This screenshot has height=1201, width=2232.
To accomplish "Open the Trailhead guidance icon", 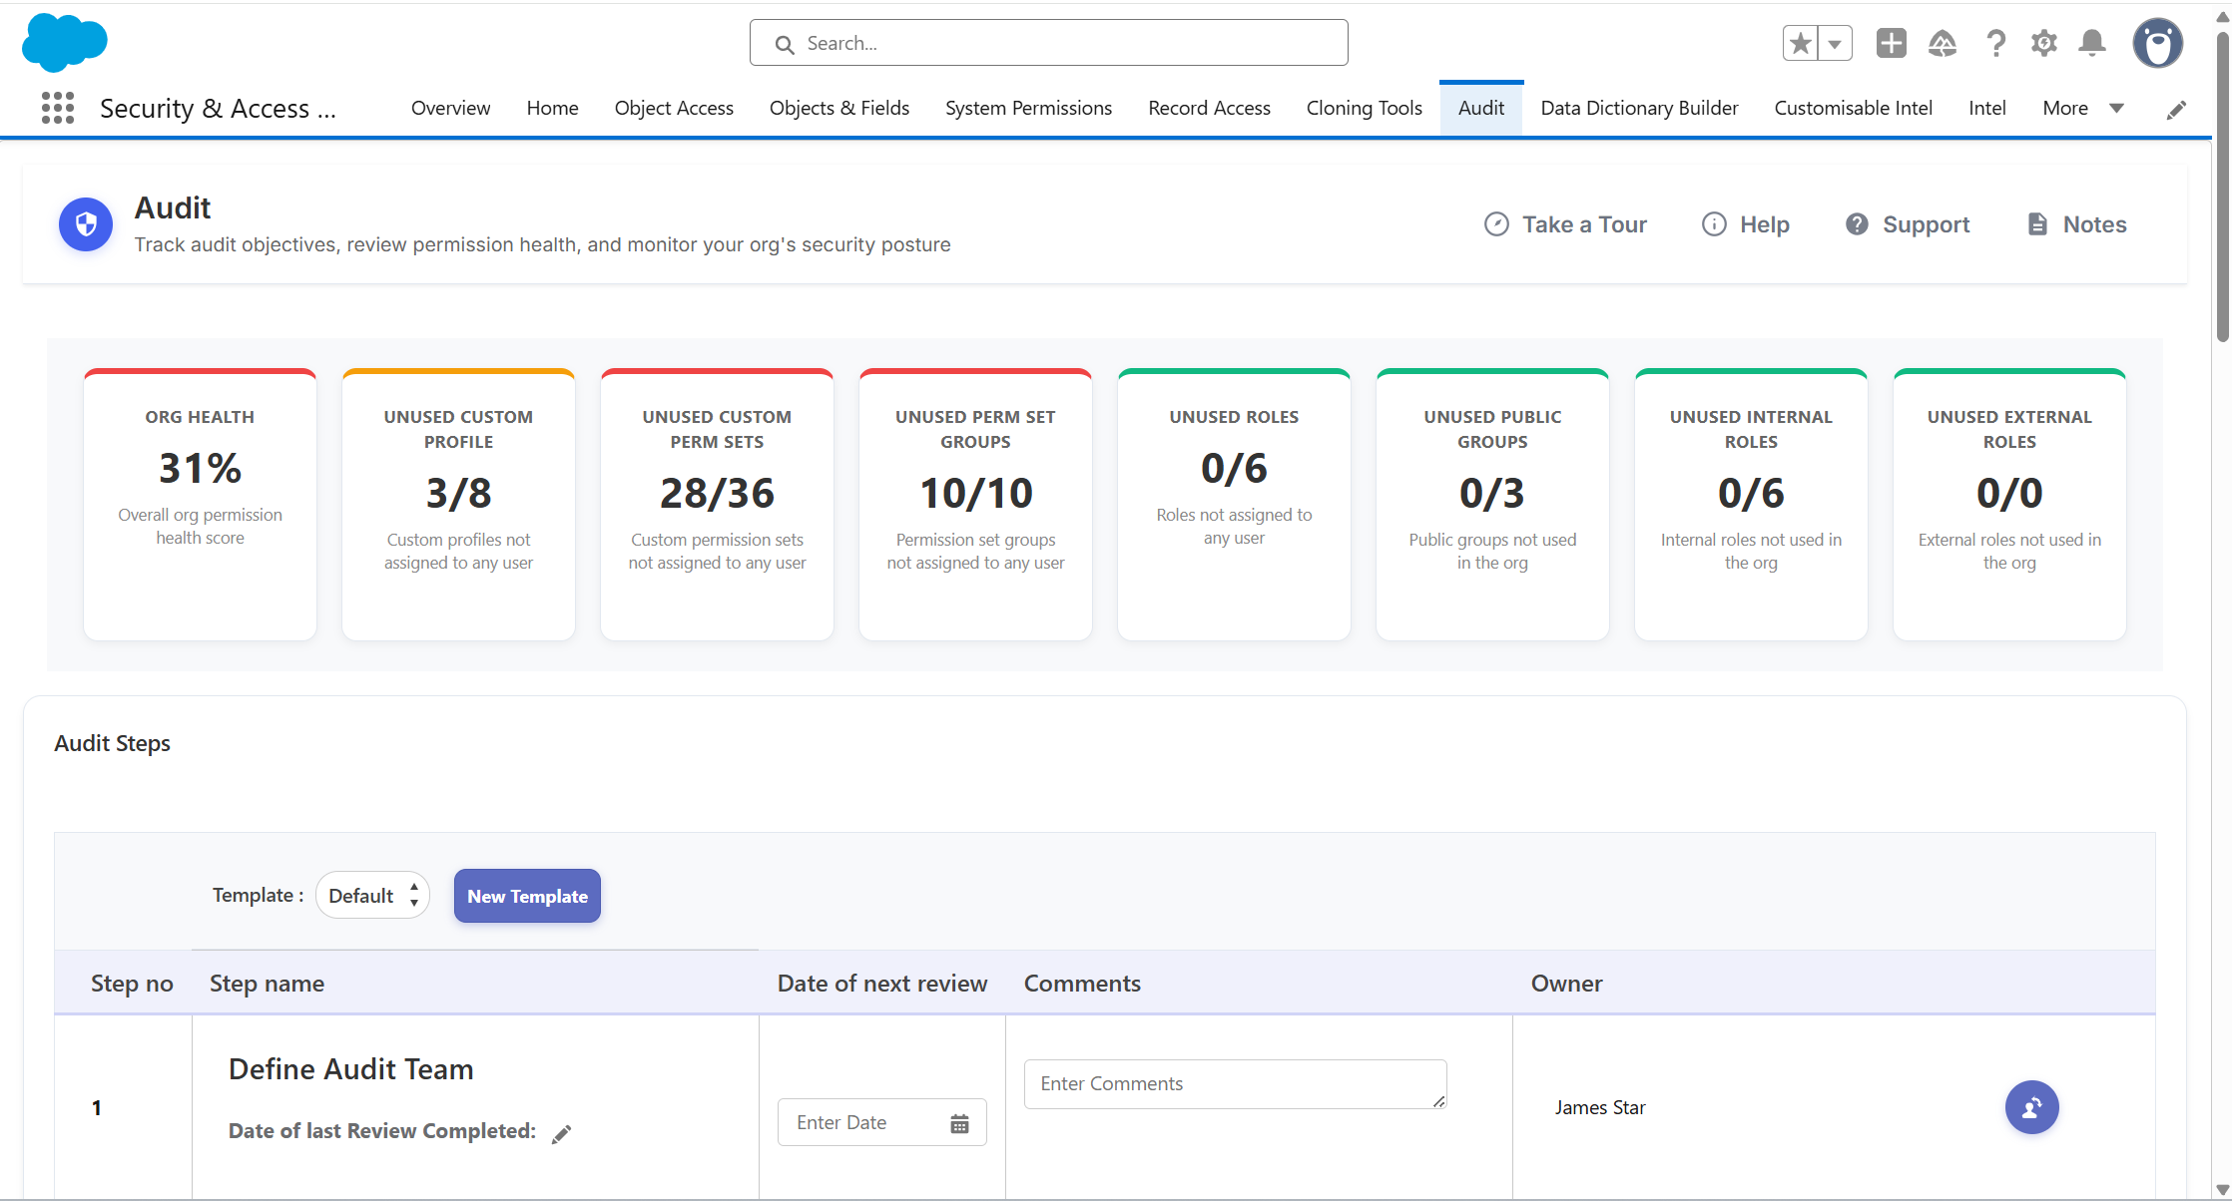I will point(1942,43).
